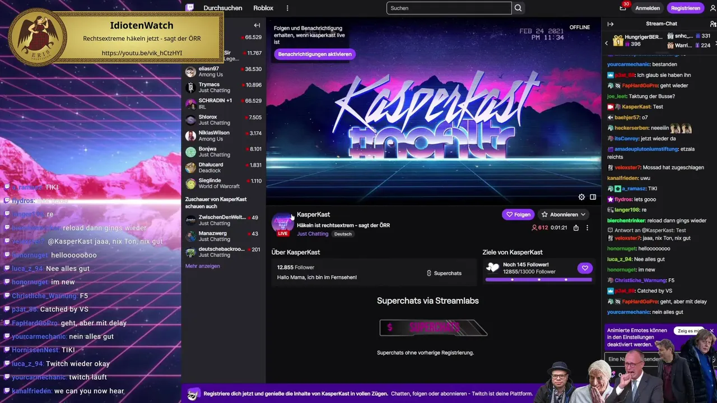Open the Durchsuchen menu item
Image resolution: width=717 pixels, height=403 pixels.
coord(223,8)
